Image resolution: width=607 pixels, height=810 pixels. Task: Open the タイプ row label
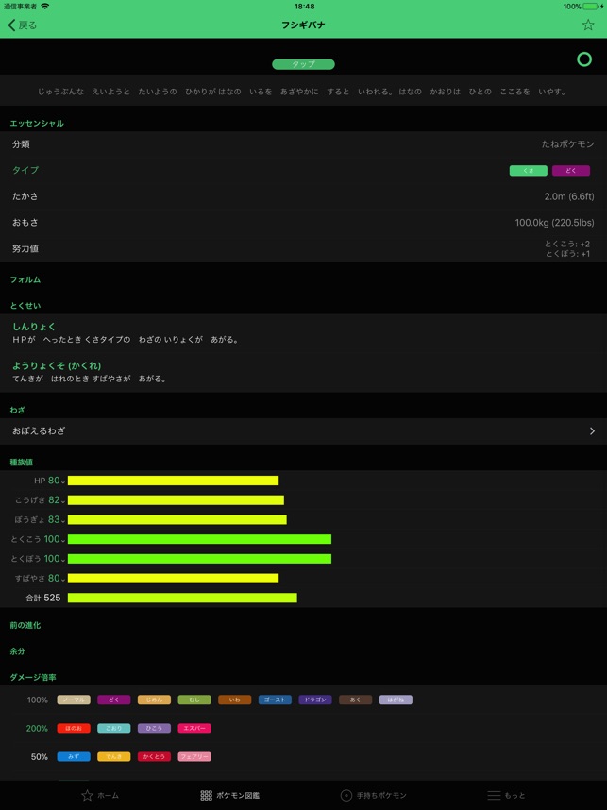[25, 170]
